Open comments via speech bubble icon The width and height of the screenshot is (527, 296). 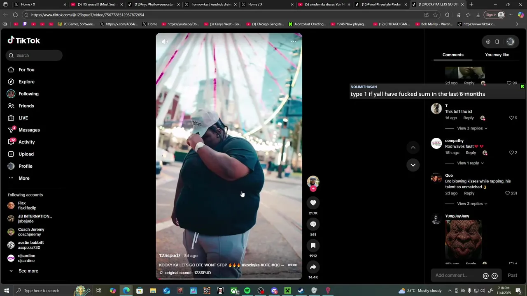click(x=313, y=224)
